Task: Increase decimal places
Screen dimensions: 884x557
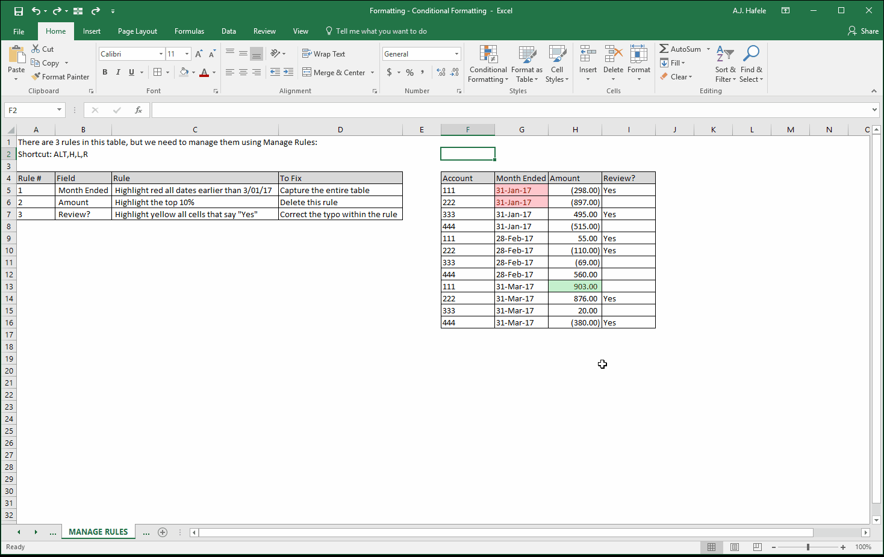Action: point(441,72)
